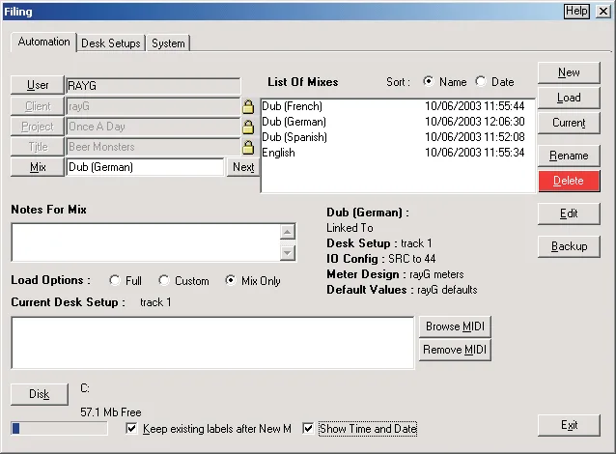Click the 57.1 Mb Free text
This screenshot has height=454, width=616.
point(111,412)
